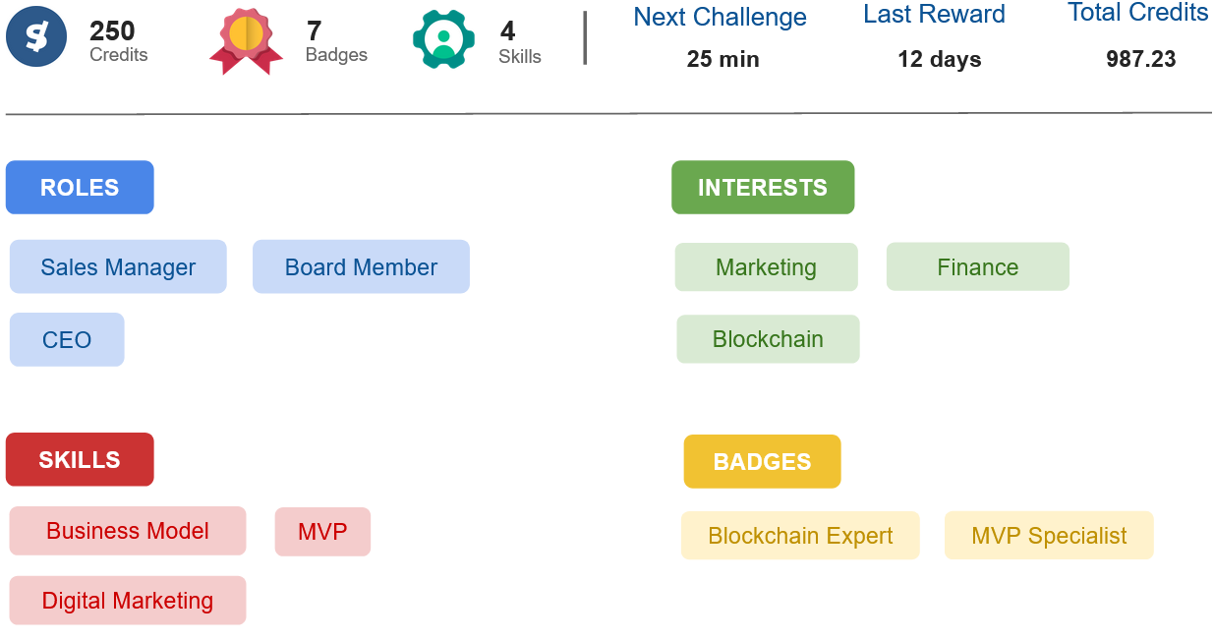Click the red ribbon Badges icon
The image size is (1214, 641).
(246, 39)
